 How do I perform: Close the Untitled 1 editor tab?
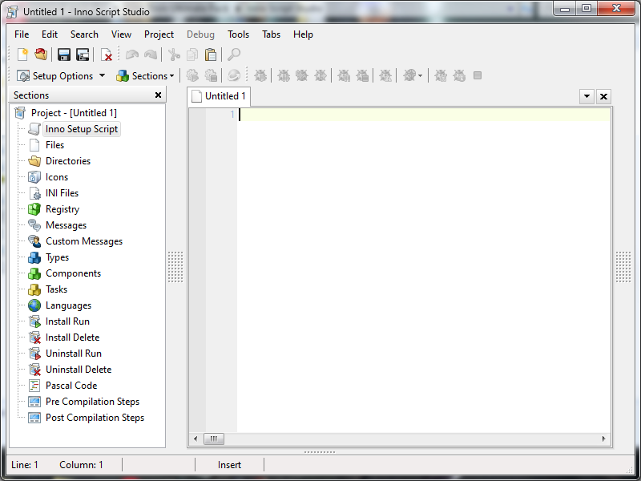pos(603,96)
